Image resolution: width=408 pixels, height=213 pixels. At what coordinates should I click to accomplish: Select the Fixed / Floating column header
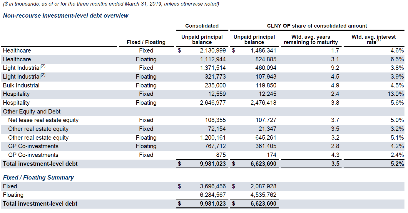tap(146, 42)
